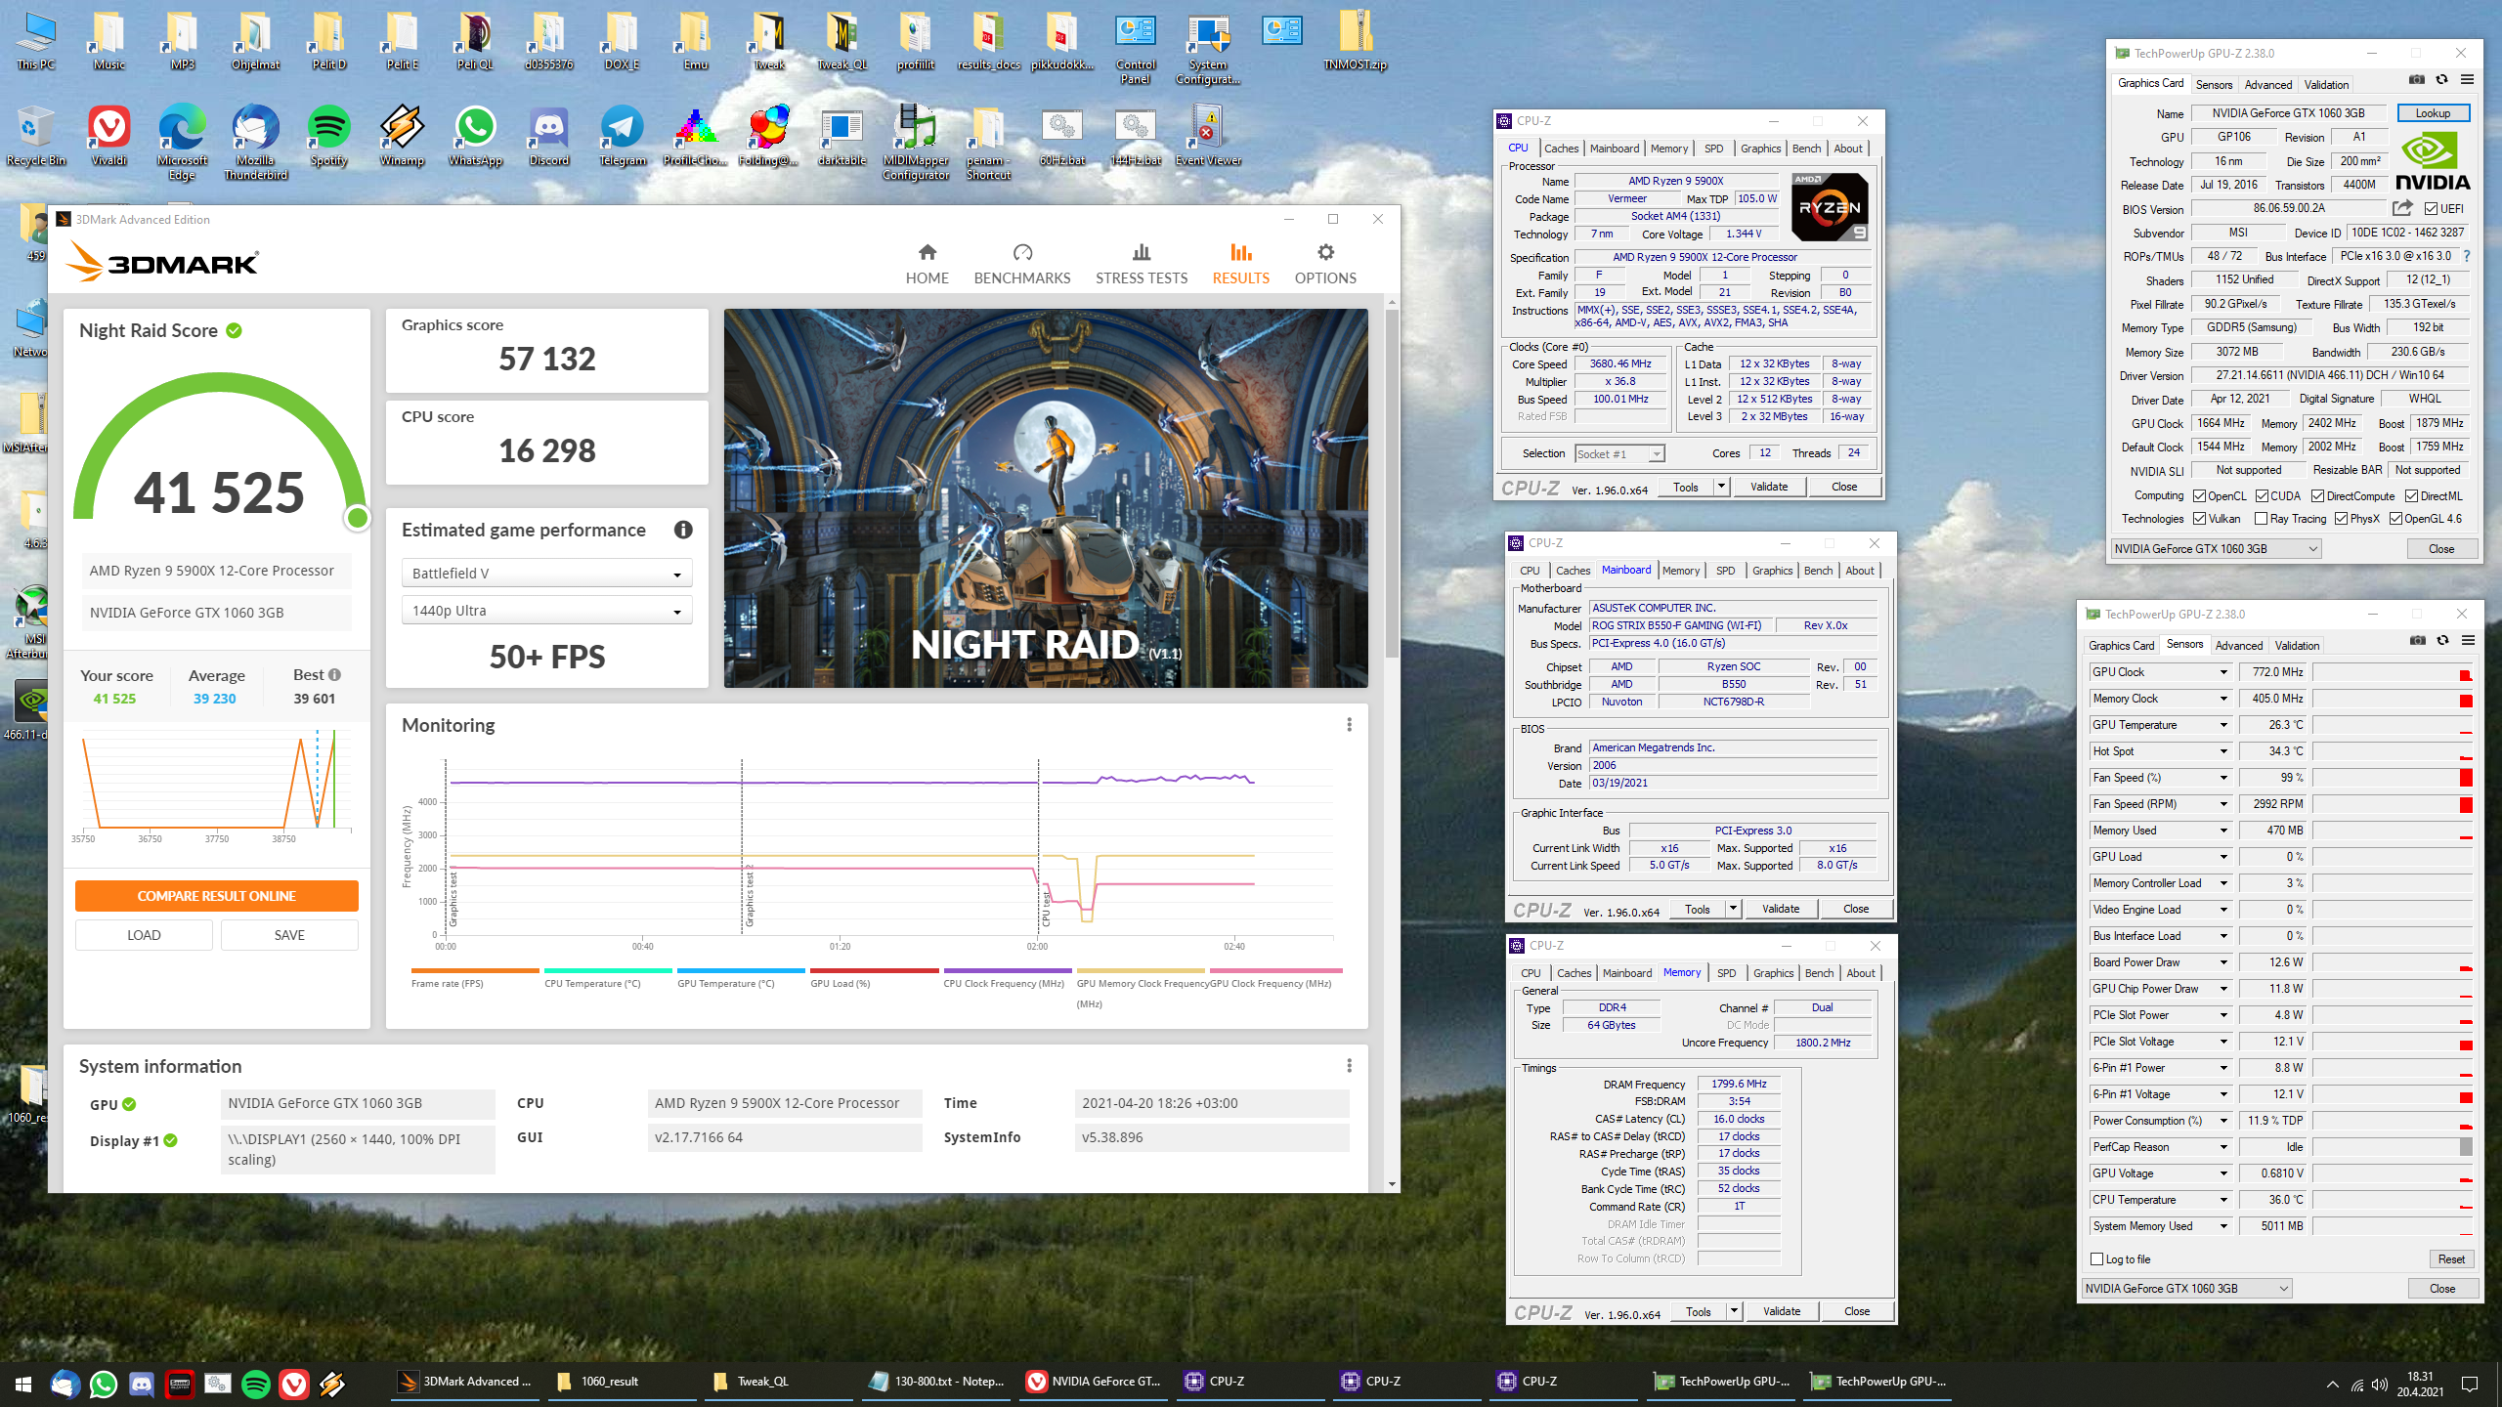Click LOAD button in 3DMark
Image resolution: width=2502 pixels, height=1407 pixels.
coord(144,935)
